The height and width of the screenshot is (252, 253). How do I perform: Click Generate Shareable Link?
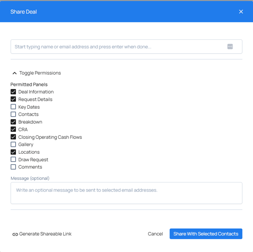(x=45, y=234)
